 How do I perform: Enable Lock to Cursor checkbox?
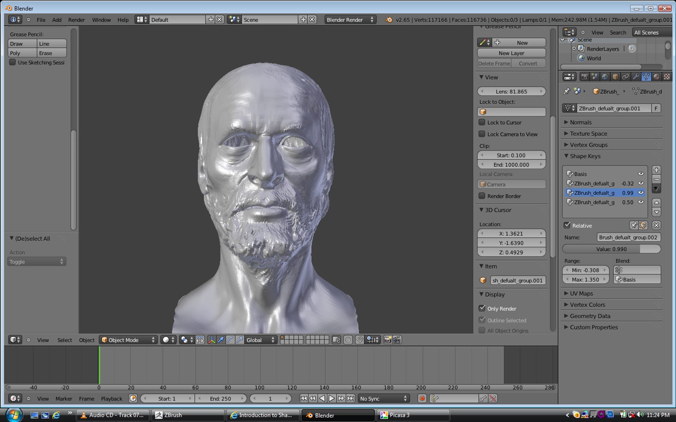(x=482, y=122)
